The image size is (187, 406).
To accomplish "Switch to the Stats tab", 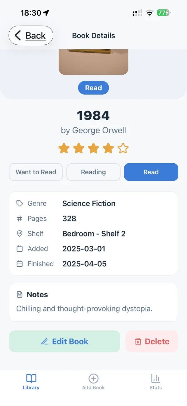I will pyautogui.click(x=156, y=381).
